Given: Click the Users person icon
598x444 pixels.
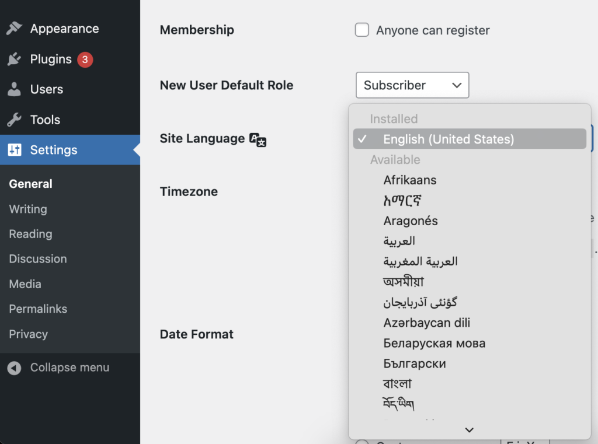Looking at the screenshot, I should 15,90.
